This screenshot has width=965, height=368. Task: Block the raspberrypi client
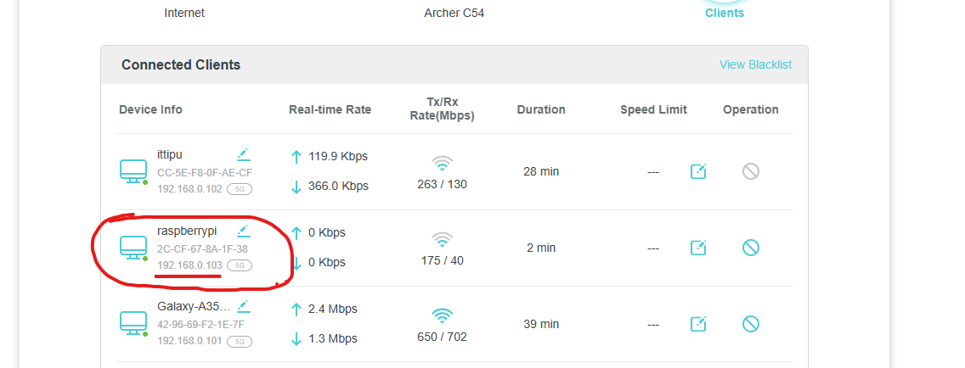coord(750,248)
